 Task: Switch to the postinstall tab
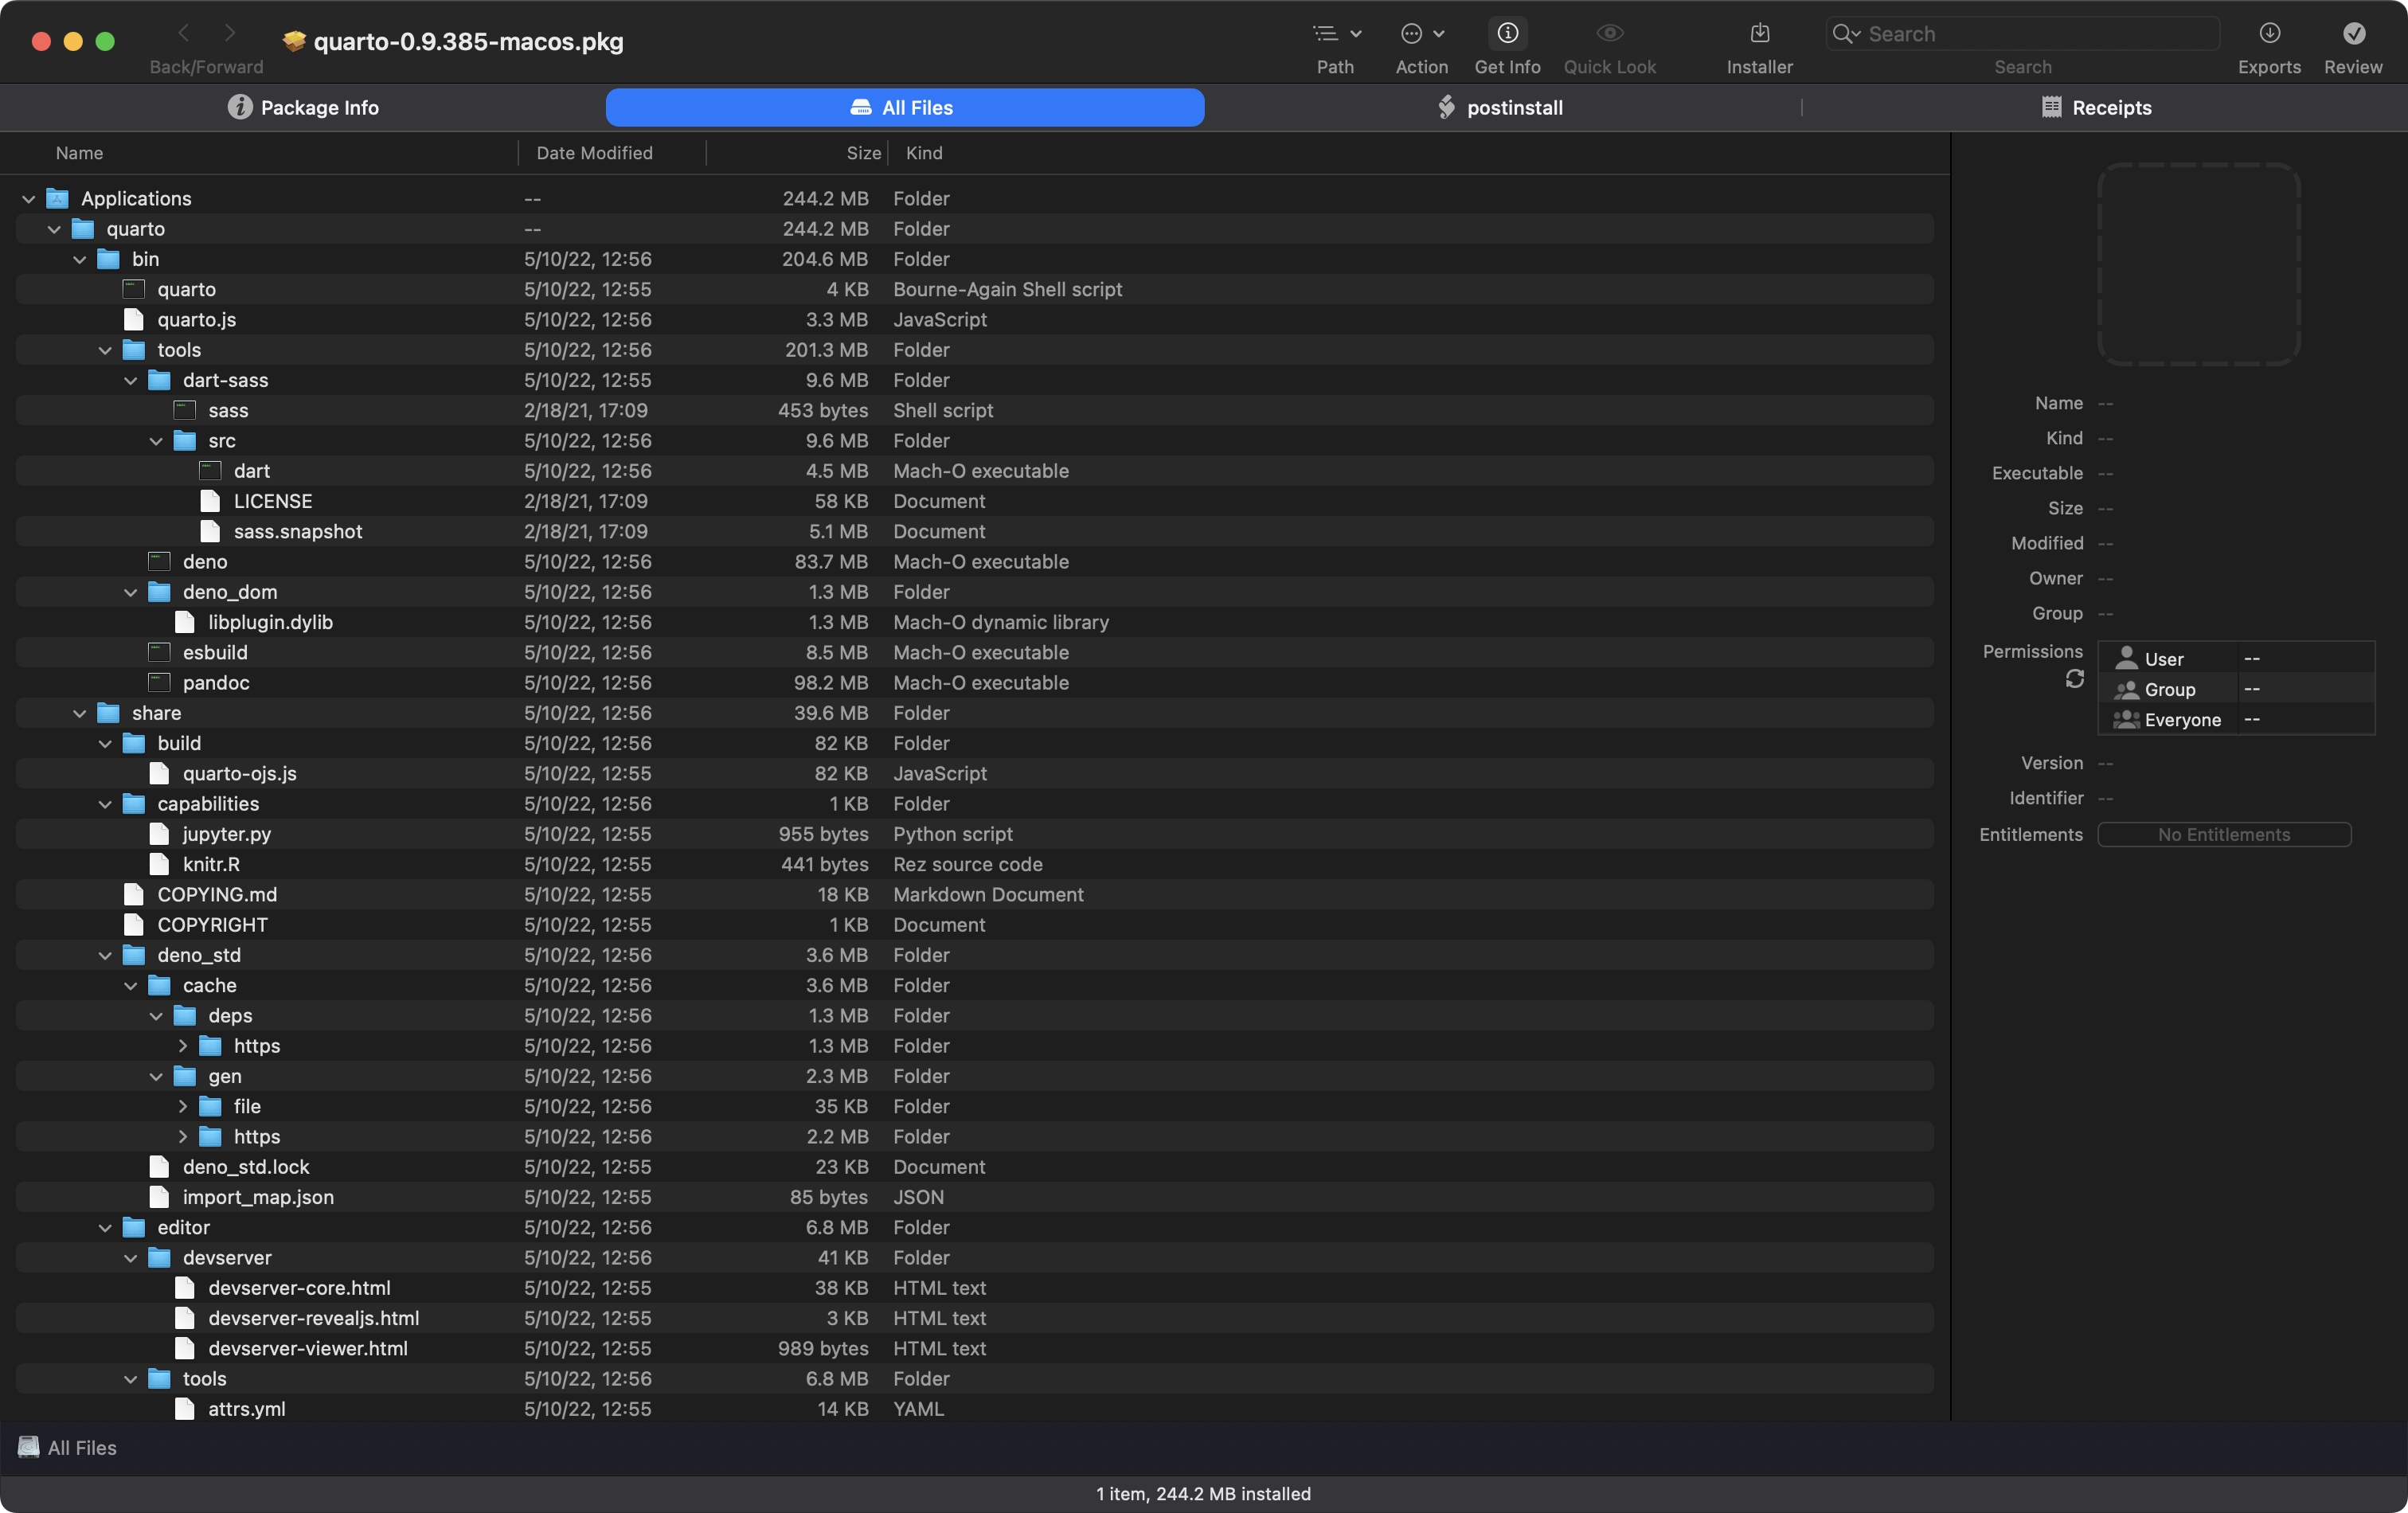click(x=1500, y=108)
